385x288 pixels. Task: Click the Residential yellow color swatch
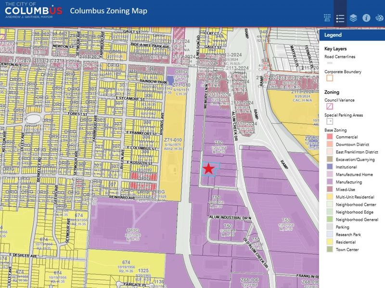329,241
